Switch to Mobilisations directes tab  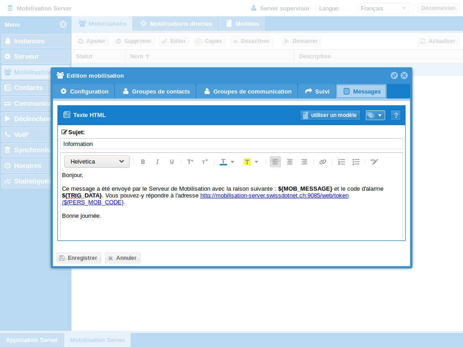pos(176,23)
